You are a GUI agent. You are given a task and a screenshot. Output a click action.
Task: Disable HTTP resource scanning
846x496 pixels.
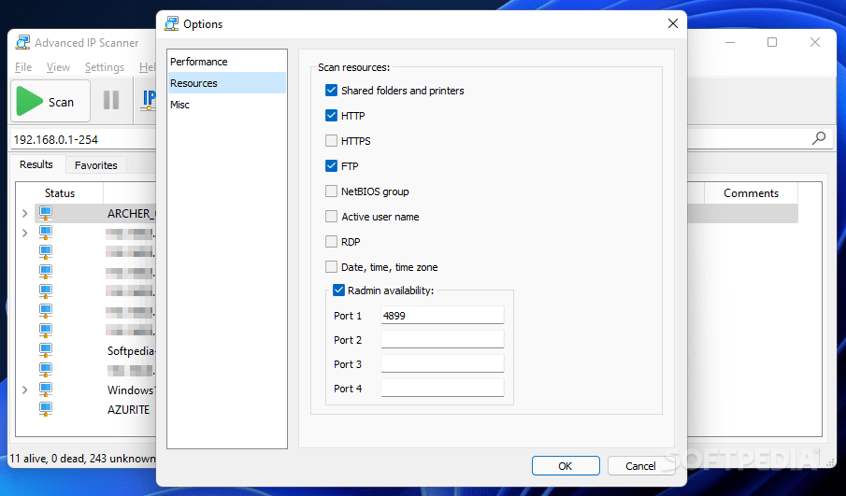click(331, 116)
